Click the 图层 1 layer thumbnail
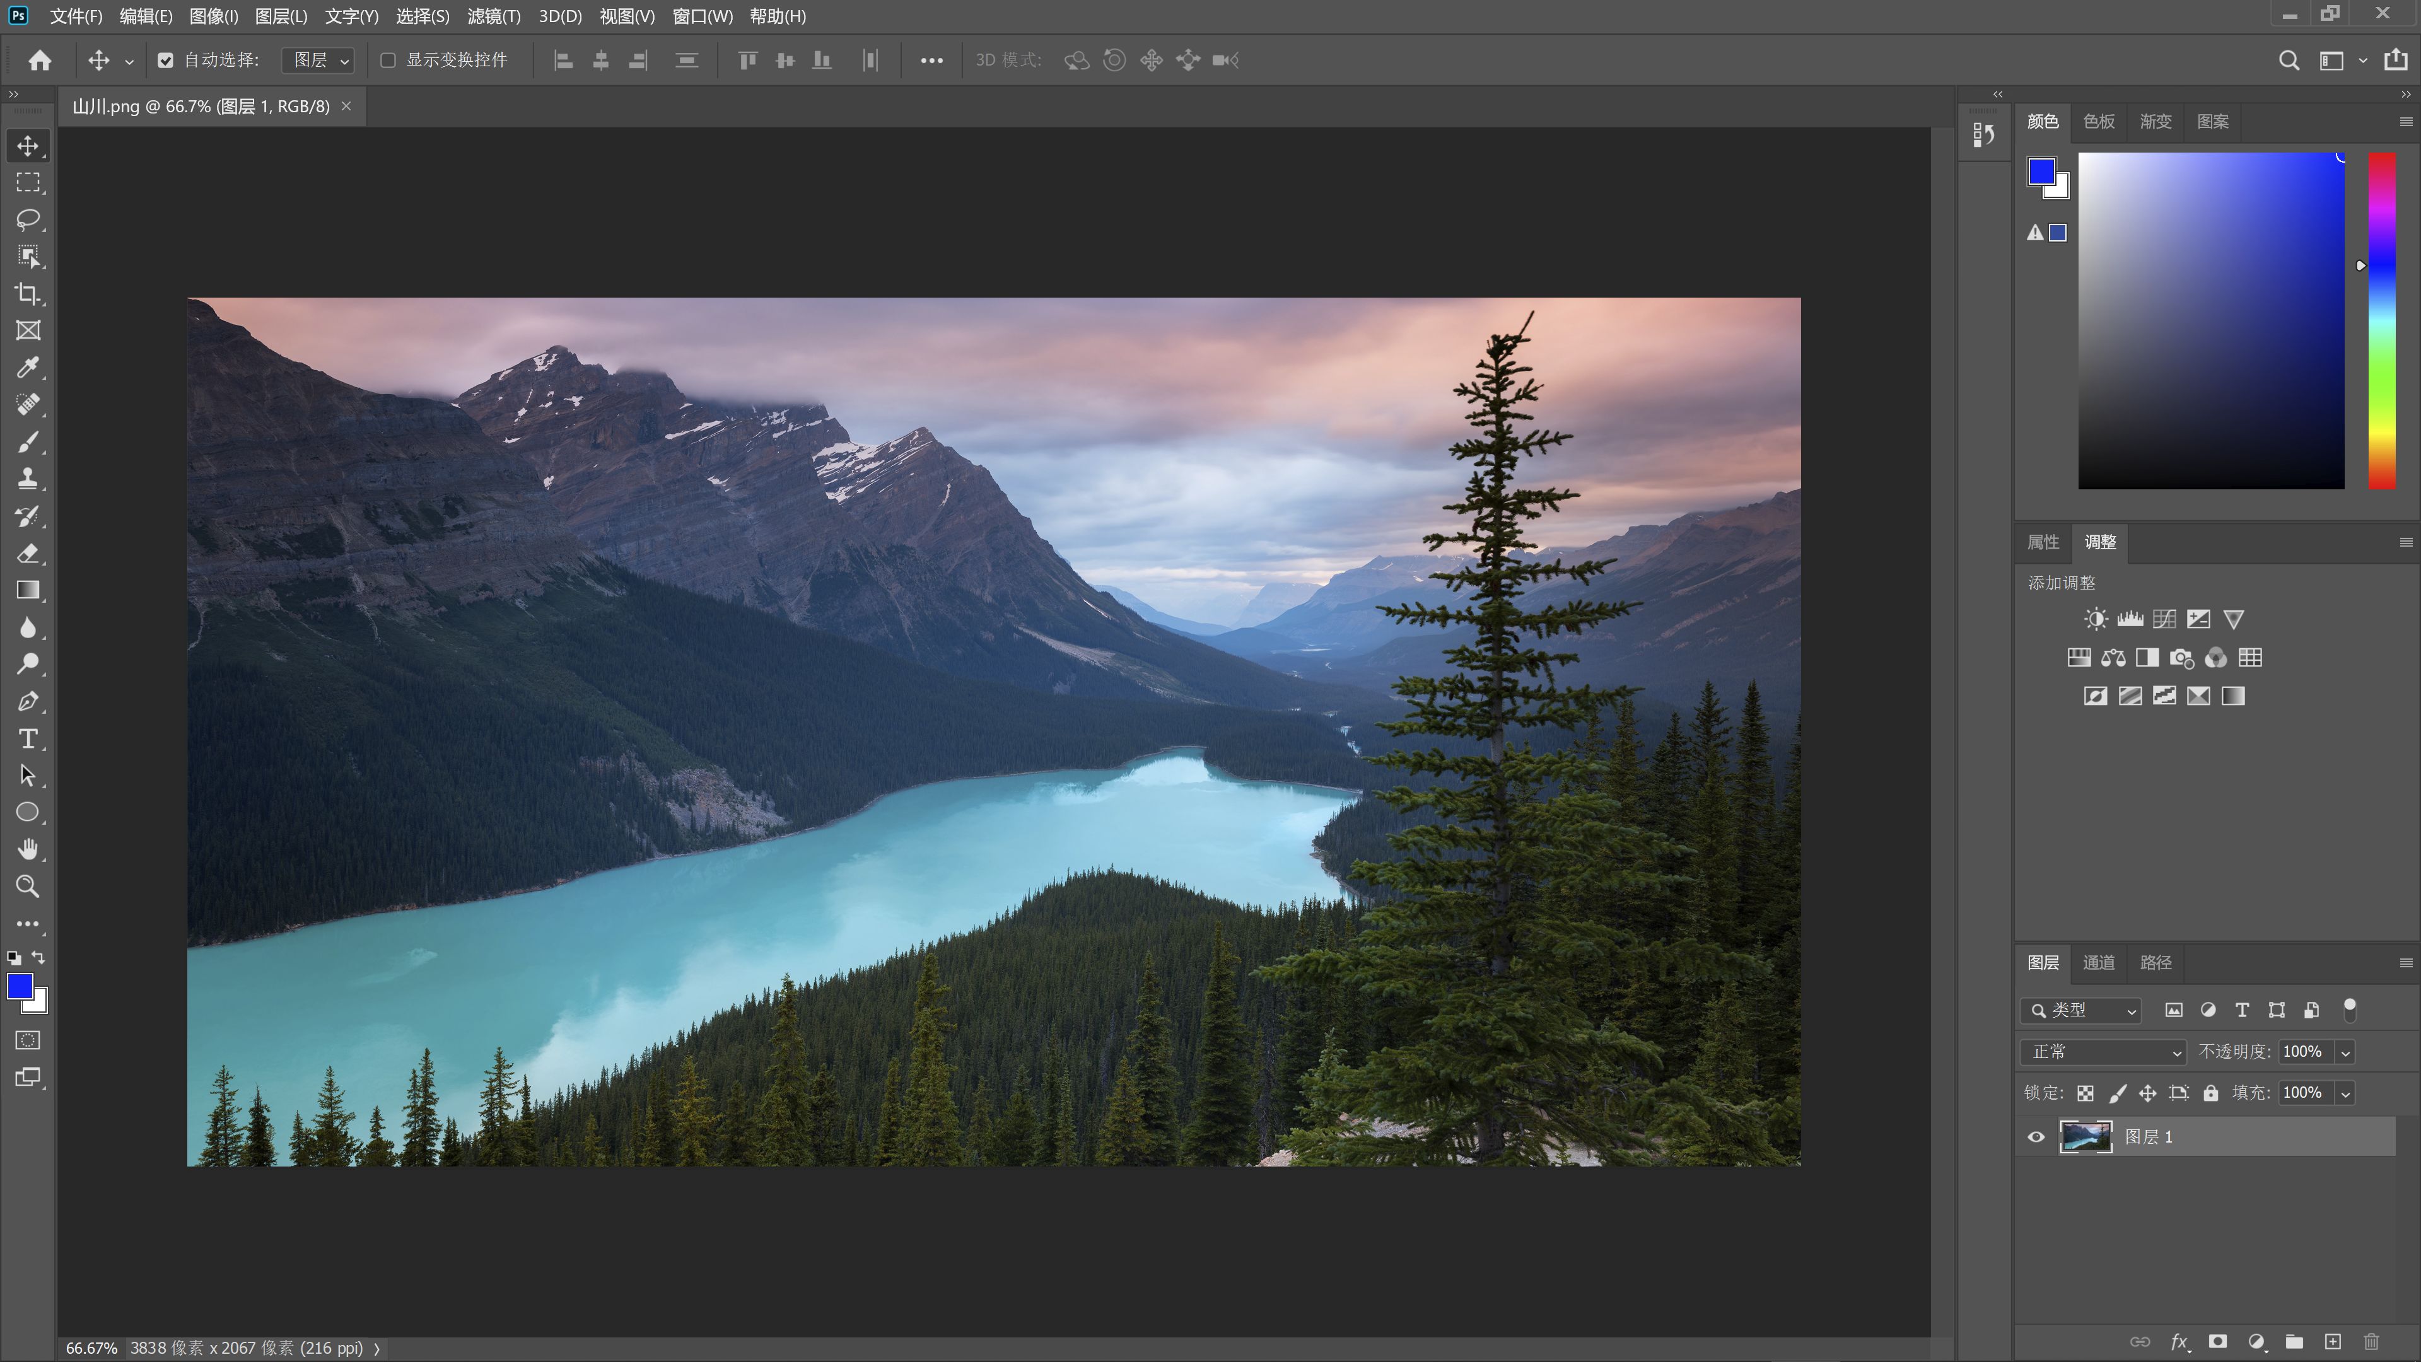Image resolution: width=2421 pixels, height=1362 pixels. [x=2084, y=1136]
